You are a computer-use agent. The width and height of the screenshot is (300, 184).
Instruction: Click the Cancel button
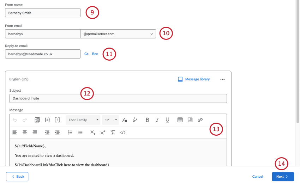click(x=258, y=177)
